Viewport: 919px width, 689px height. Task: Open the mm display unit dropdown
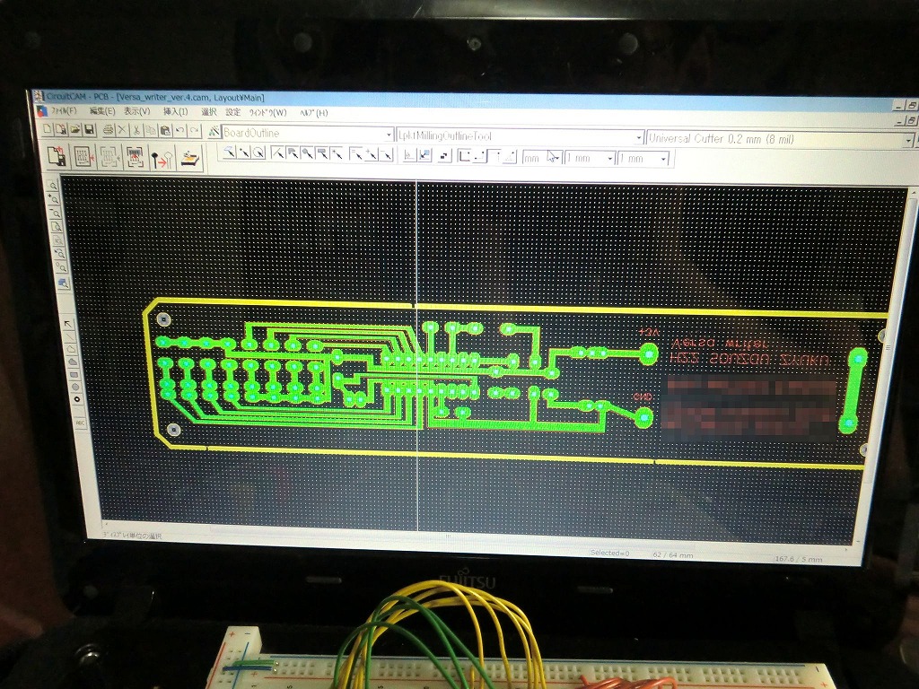[556, 158]
